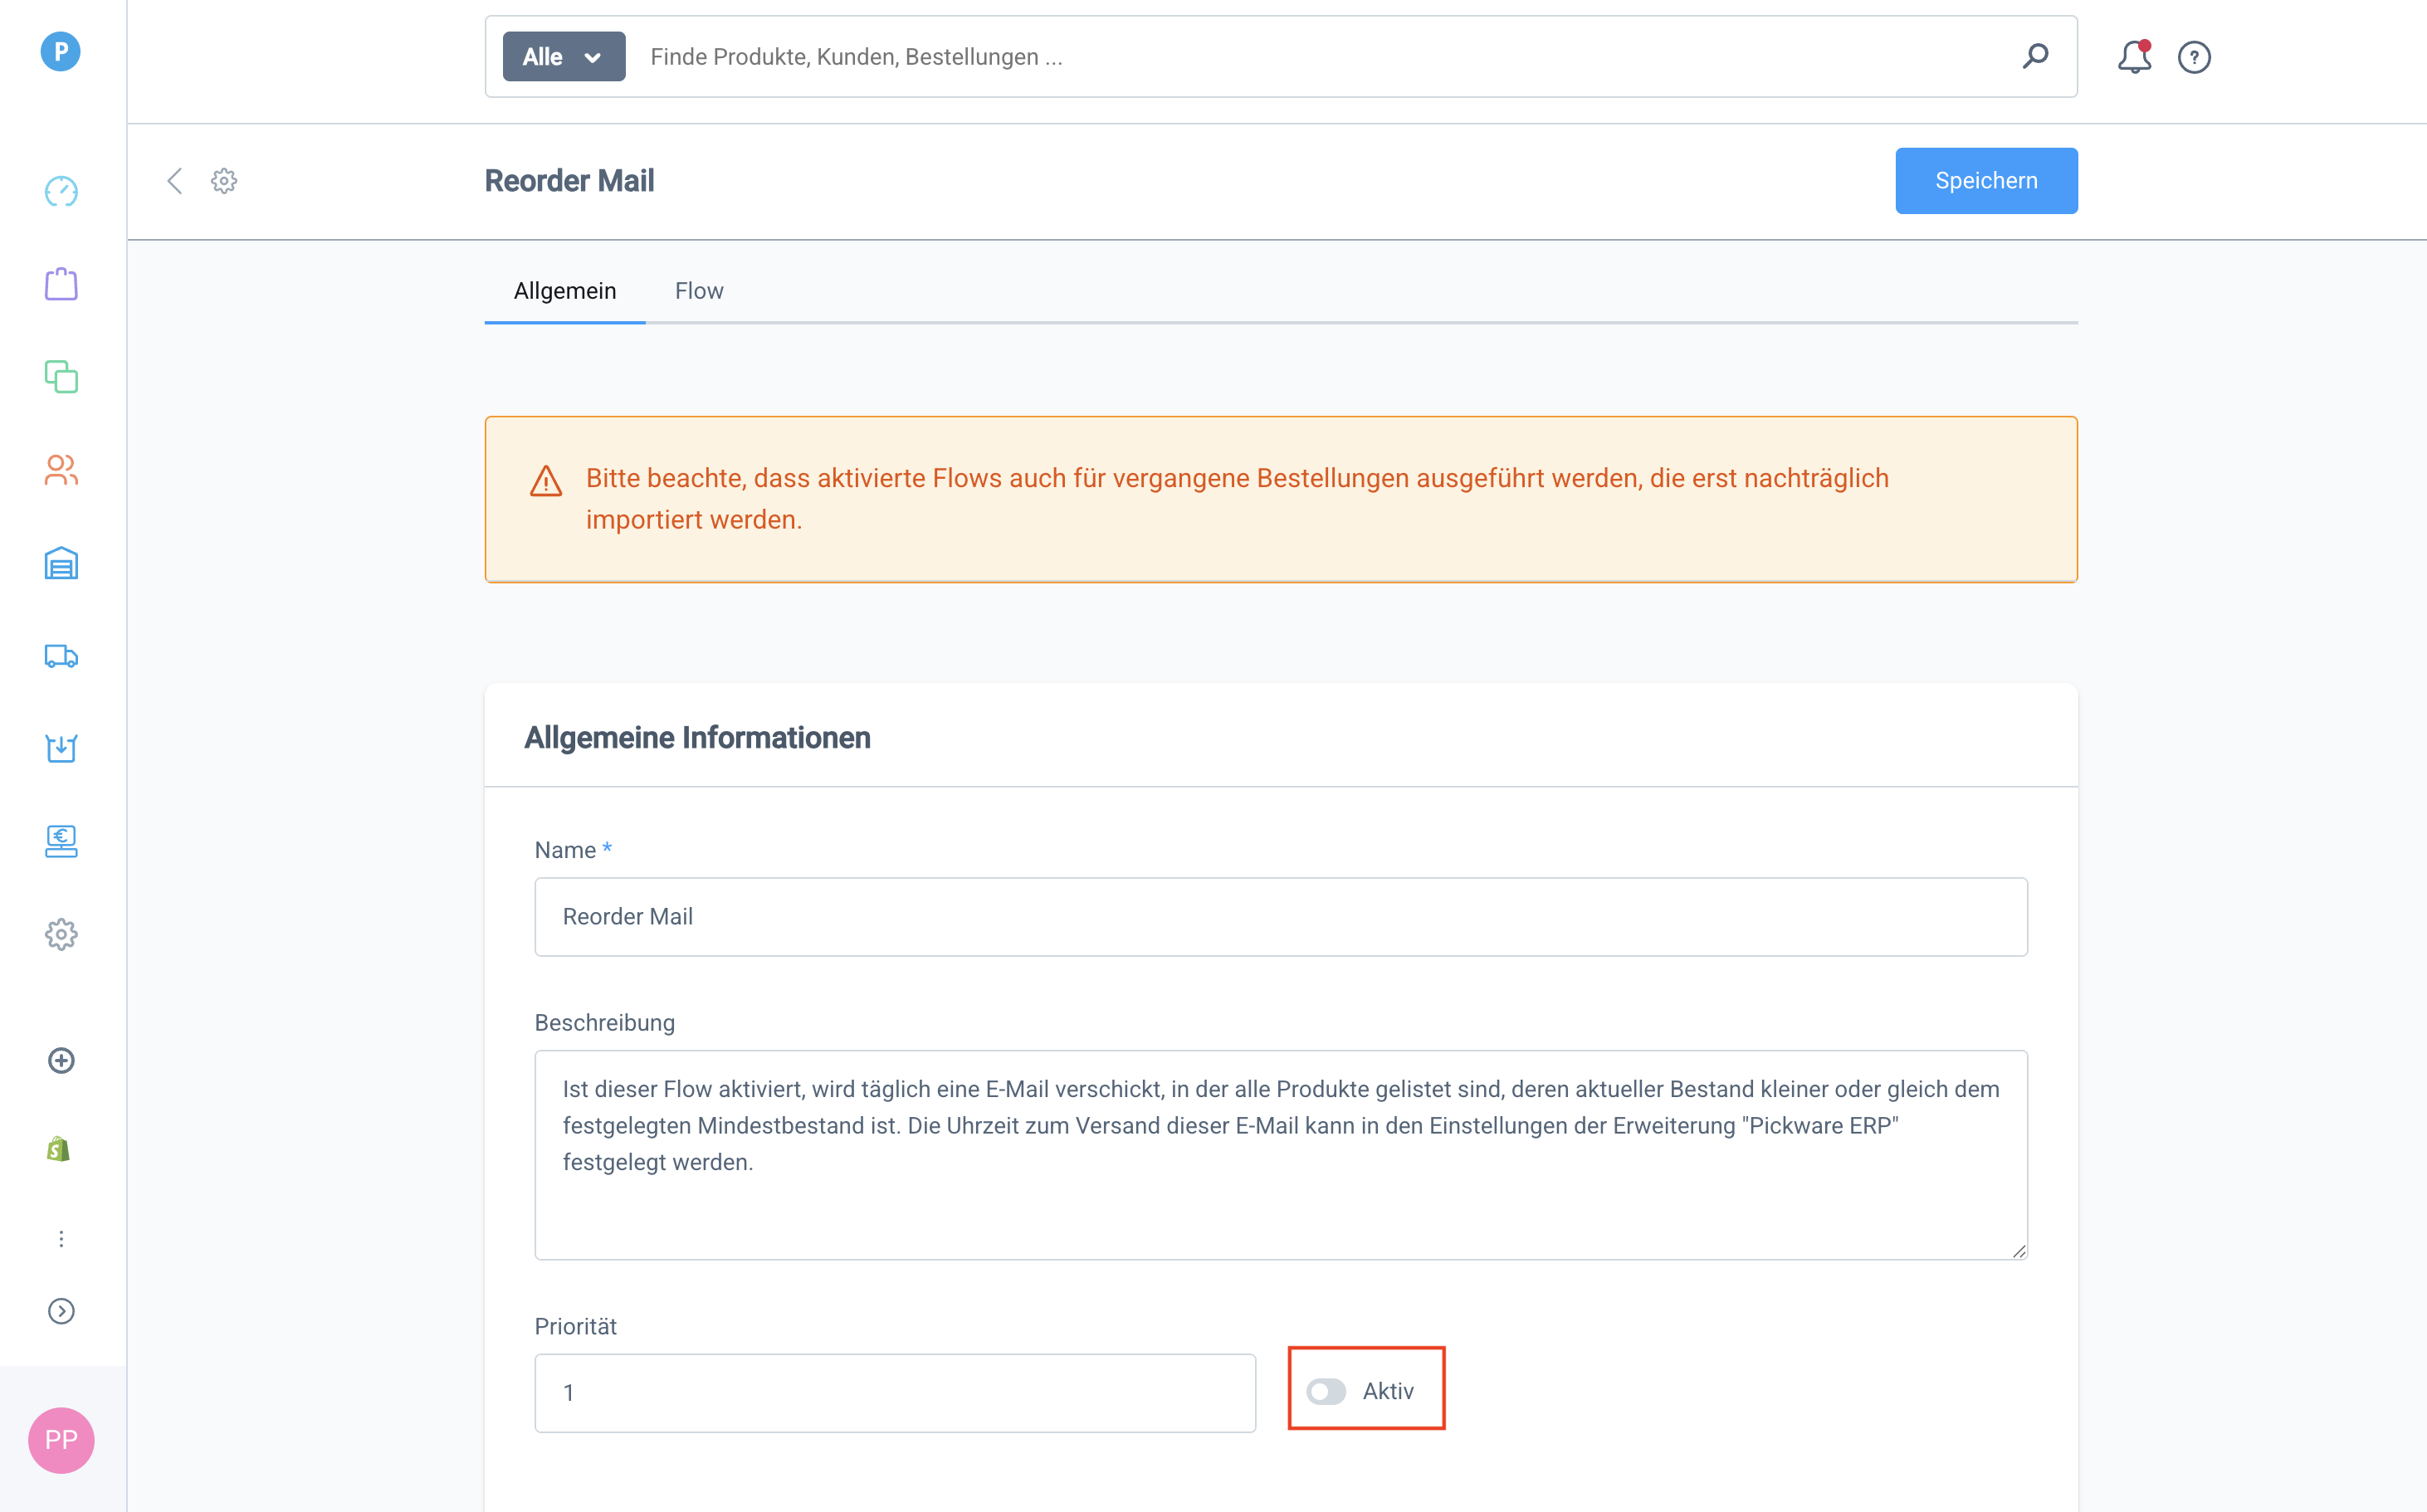Open the products squares icon

(x=61, y=377)
